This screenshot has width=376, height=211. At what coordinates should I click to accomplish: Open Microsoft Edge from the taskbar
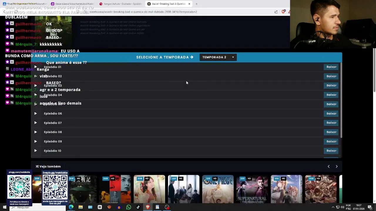point(71,207)
